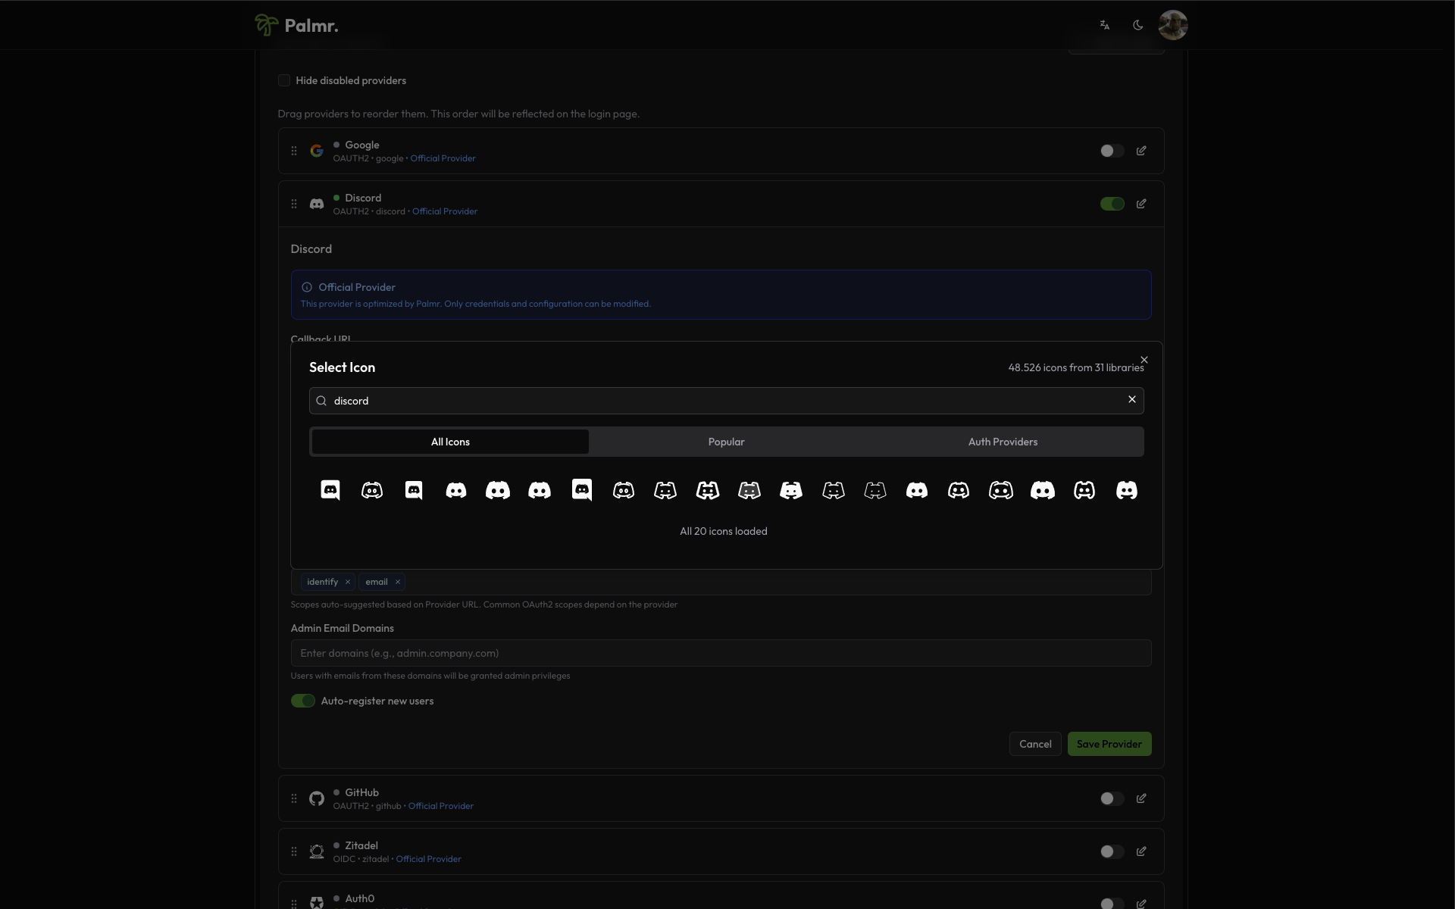
Task: Click '48.526 icons from 31 libraries' text
Action: pyautogui.click(x=1076, y=367)
